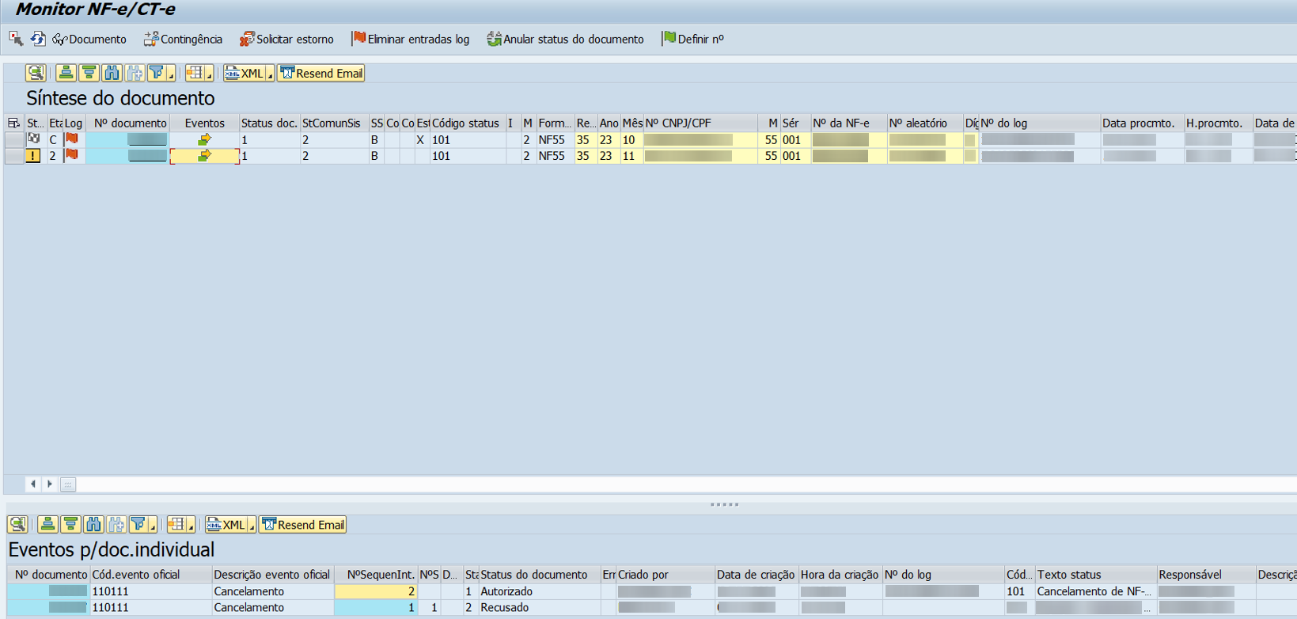This screenshot has height=619, width=1297.
Task: Click Details magnifier icon in Síntese toolbar
Action: (x=36, y=73)
